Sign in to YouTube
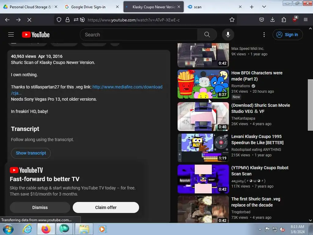This screenshot has width=313, height=235. pyautogui.click(x=287, y=35)
